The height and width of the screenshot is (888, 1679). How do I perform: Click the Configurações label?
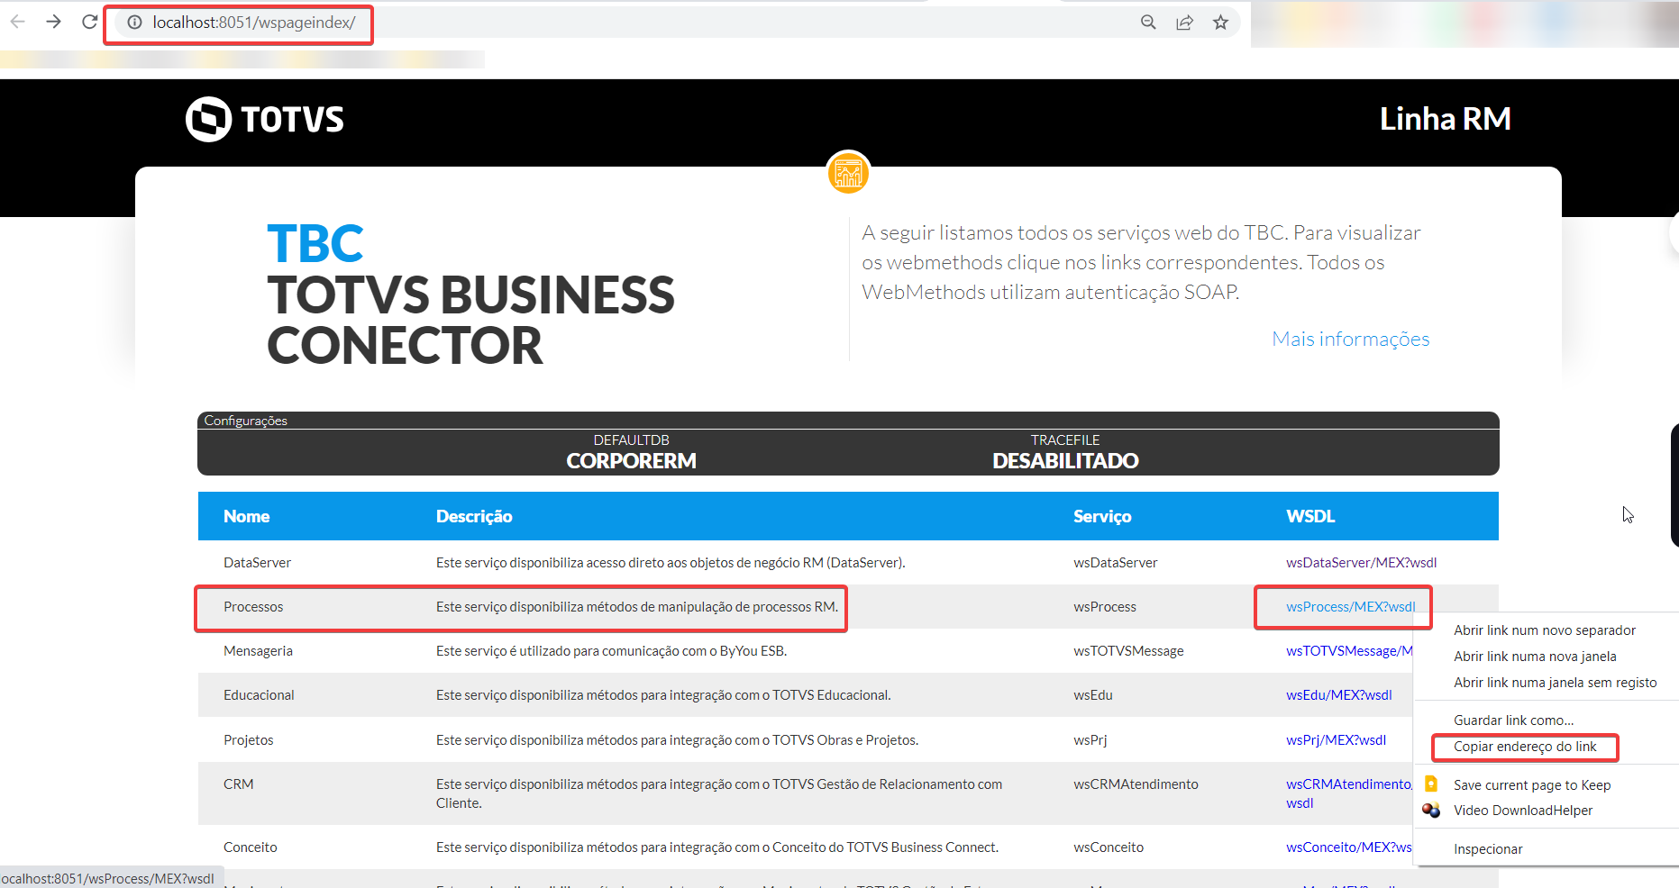[245, 421]
